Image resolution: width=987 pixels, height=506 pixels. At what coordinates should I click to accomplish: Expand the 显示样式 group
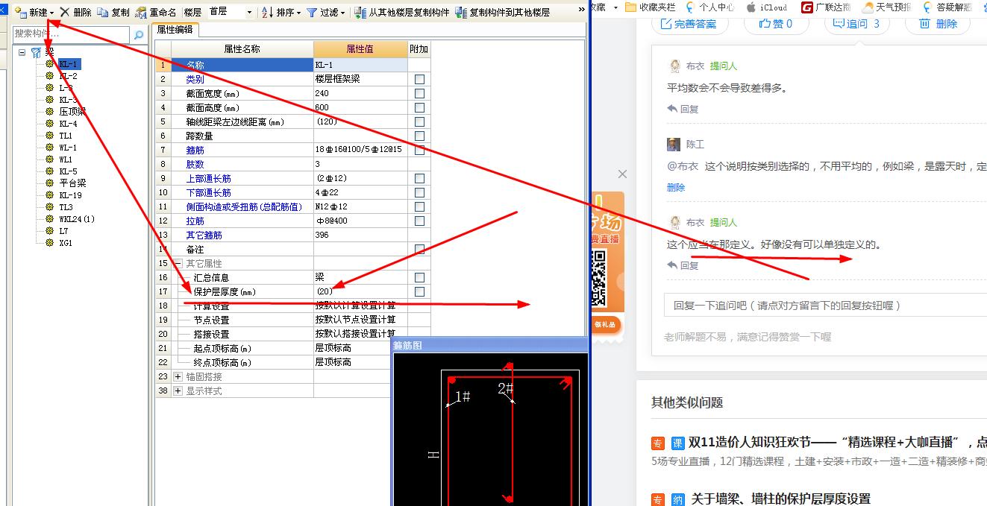point(178,390)
